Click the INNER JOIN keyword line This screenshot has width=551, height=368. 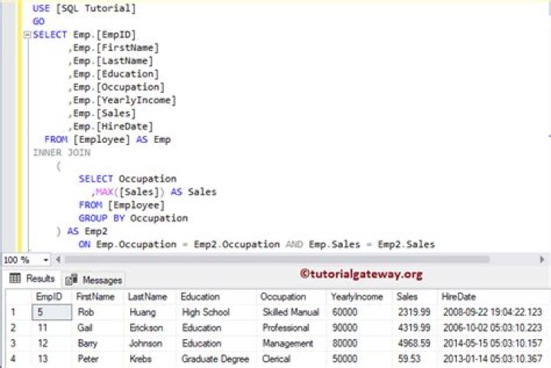pos(62,153)
